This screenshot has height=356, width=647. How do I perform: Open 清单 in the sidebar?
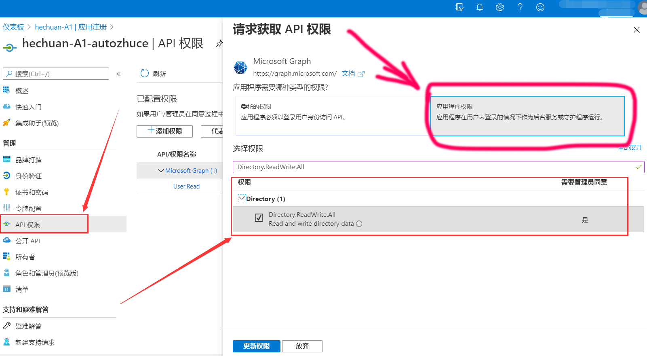coord(22,289)
